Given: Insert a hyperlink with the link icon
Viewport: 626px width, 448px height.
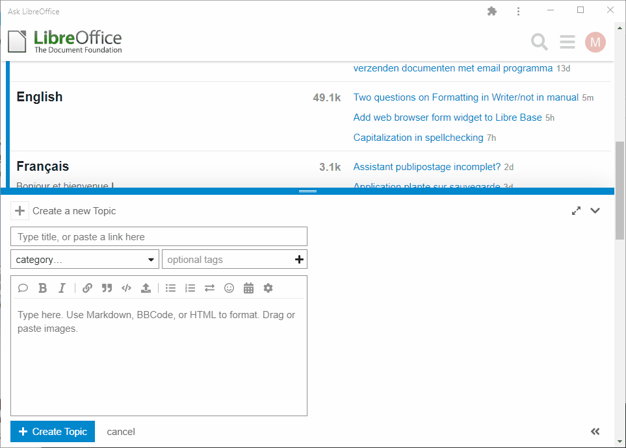Looking at the screenshot, I should click(x=88, y=288).
